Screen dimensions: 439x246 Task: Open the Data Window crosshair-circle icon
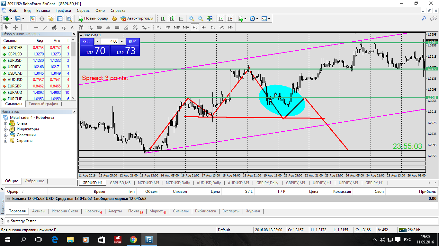(42, 19)
